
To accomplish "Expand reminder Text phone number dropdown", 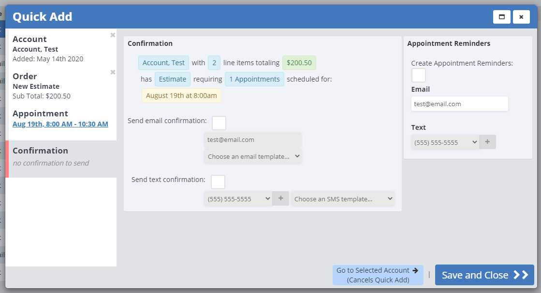I will coord(445,142).
